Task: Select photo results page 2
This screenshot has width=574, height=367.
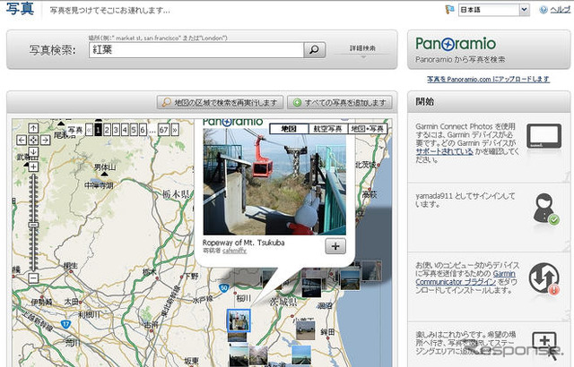Action: point(107,130)
